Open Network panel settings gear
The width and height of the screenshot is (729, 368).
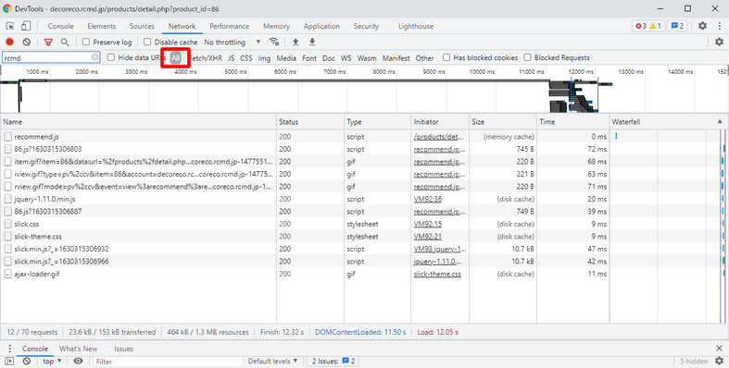(719, 42)
